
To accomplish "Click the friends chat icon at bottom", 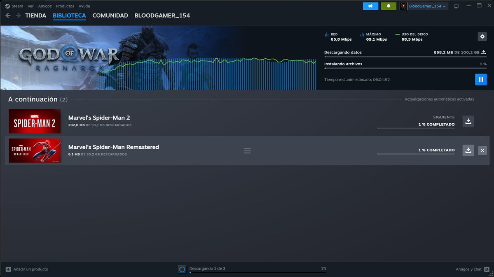I will point(487,269).
